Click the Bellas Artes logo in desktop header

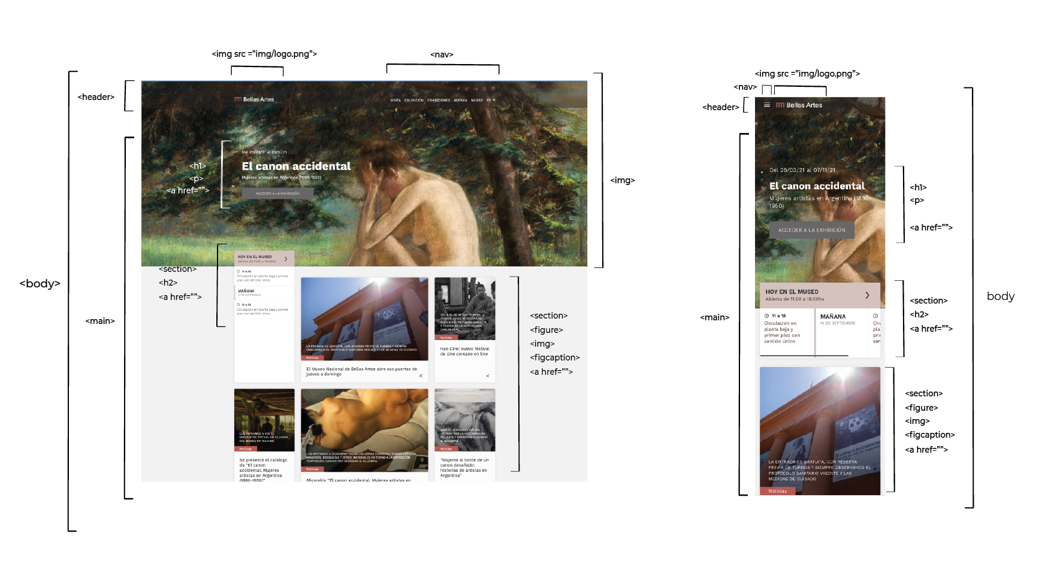click(x=254, y=99)
